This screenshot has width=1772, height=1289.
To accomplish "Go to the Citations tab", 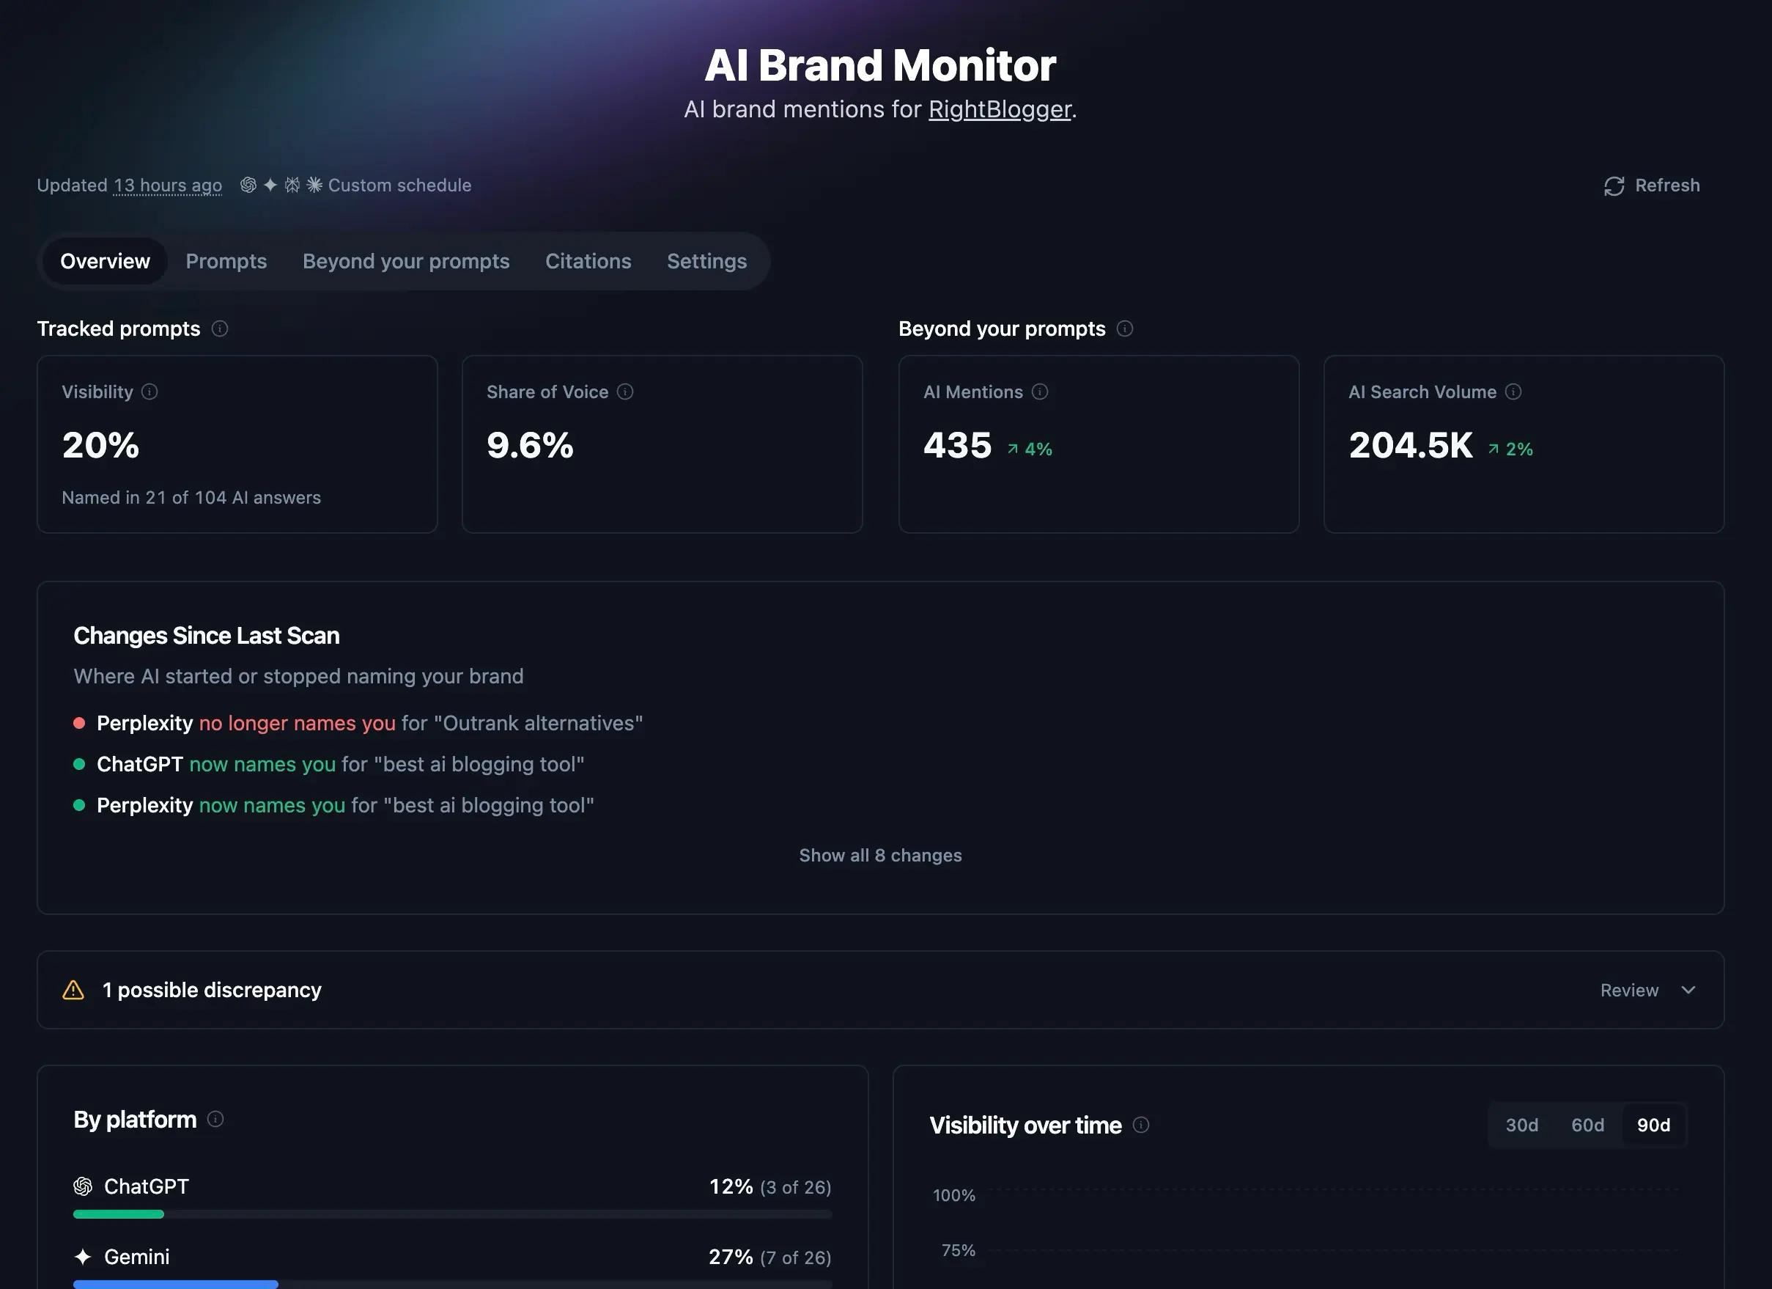I will (x=588, y=261).
